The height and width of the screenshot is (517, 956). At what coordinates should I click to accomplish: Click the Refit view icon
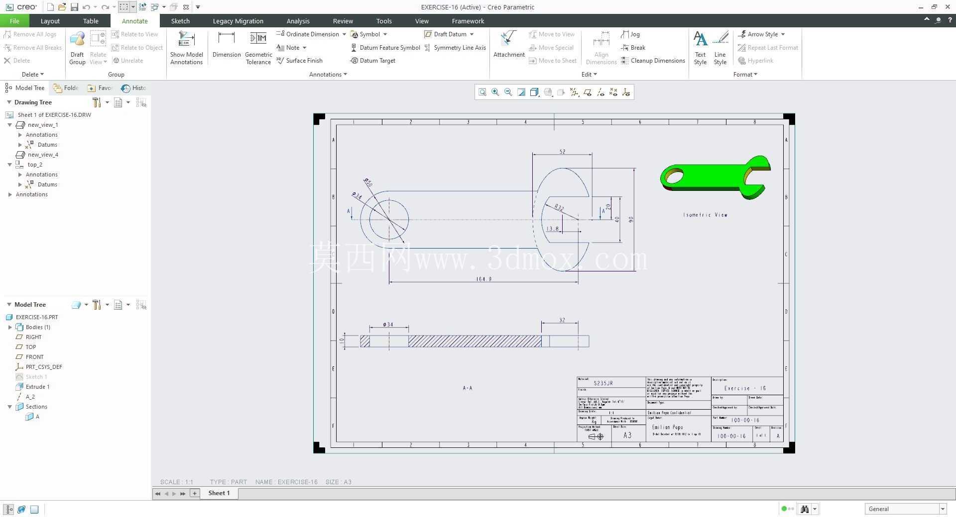tap(482, 92)
